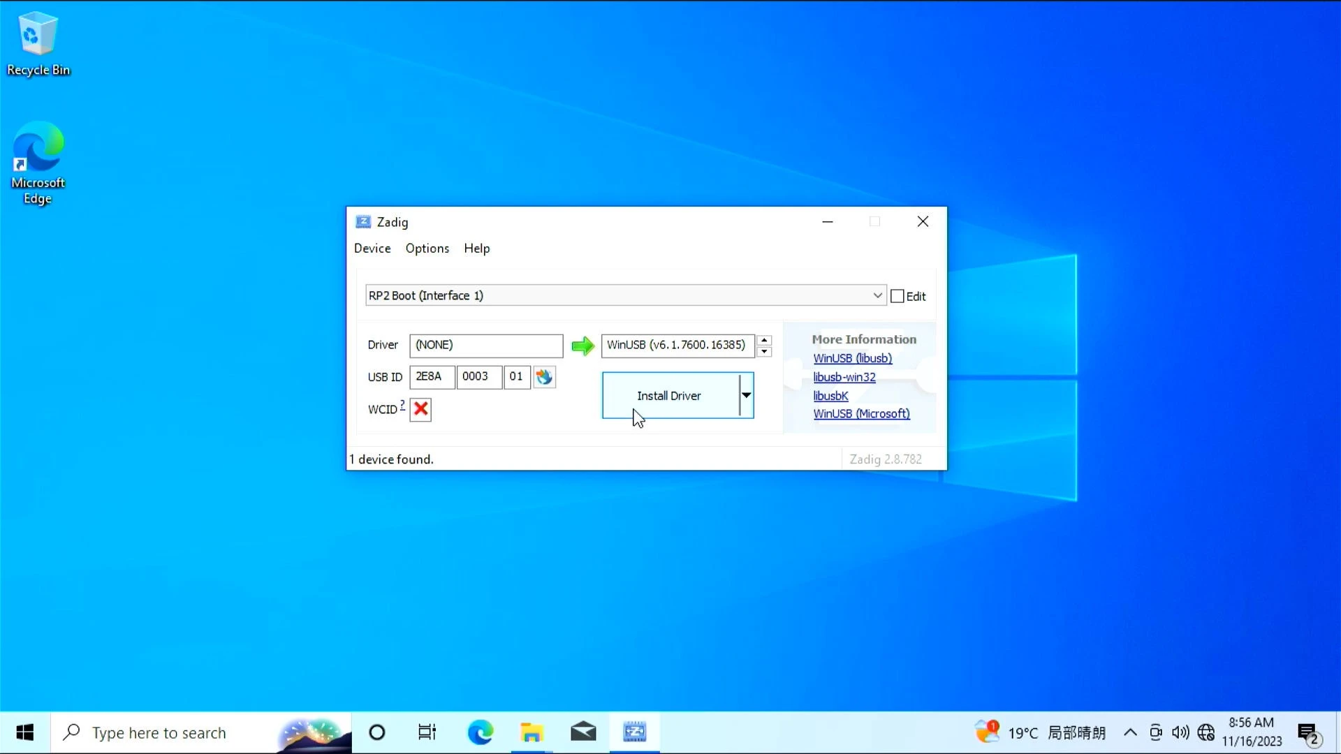Click the meet now camera tray icon
This screenshot has height=754, width=1341.
[x=1156, y=732]
